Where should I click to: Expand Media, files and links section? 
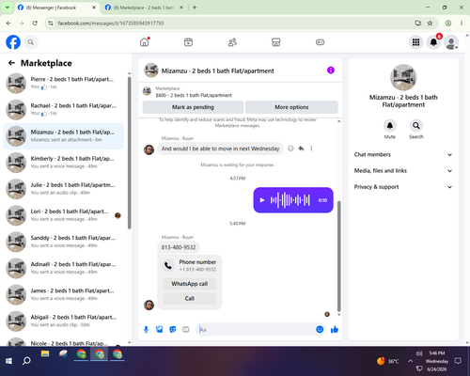[x=403, y=171]
